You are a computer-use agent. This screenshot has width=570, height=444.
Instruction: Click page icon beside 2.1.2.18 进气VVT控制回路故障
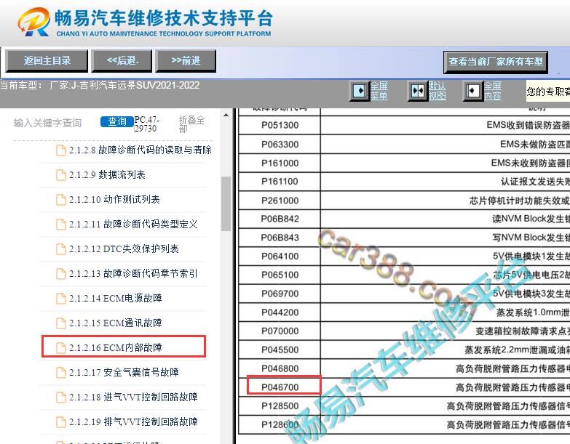[60, 397]
